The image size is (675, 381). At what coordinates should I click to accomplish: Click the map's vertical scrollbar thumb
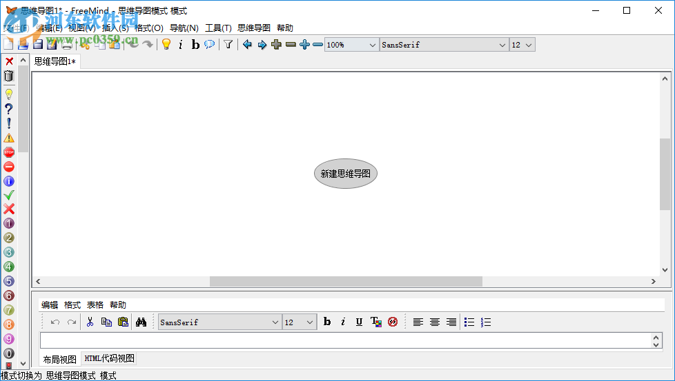click(665, 174)
